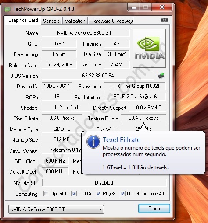
Task: Click the Name field NVIDIA GeForce 9800 GT
Action: pyautogui.click(x=86, y=33)
